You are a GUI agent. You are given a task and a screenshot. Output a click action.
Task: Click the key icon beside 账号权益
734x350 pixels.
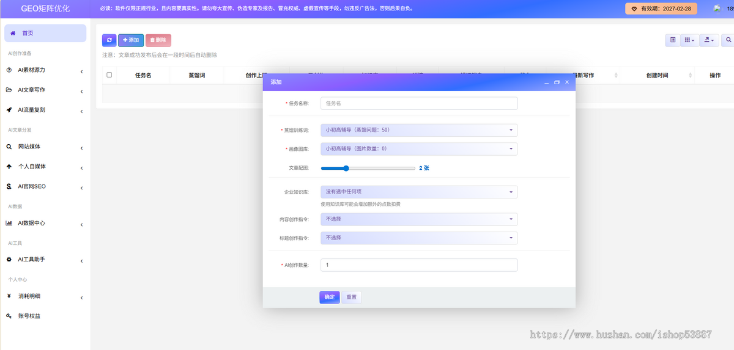tap(9, 316)
